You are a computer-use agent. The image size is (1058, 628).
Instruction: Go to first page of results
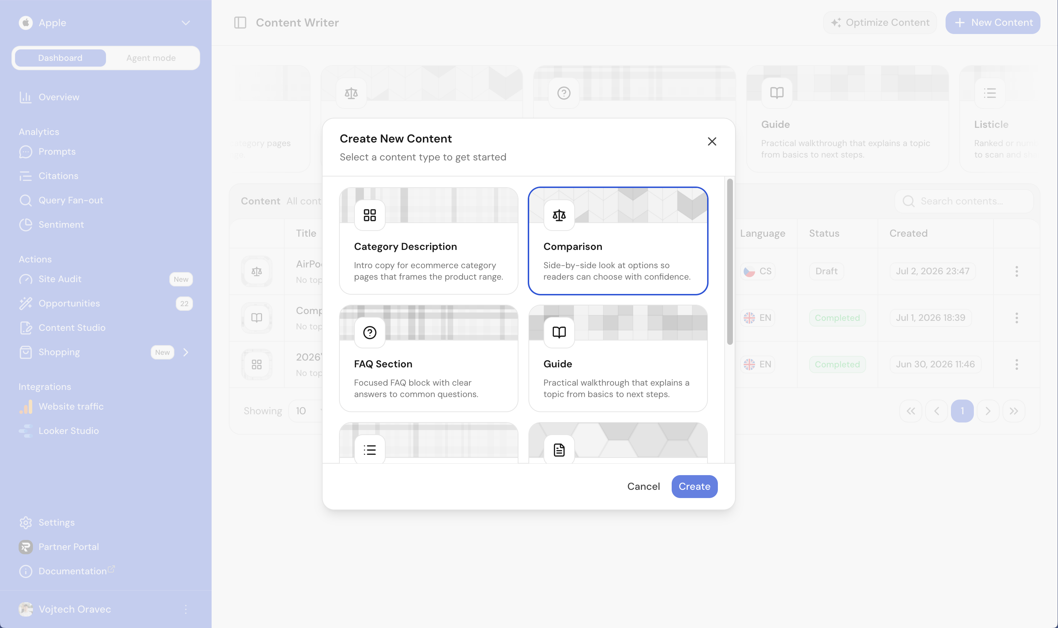pyautogui.click(x=911, y=411)
